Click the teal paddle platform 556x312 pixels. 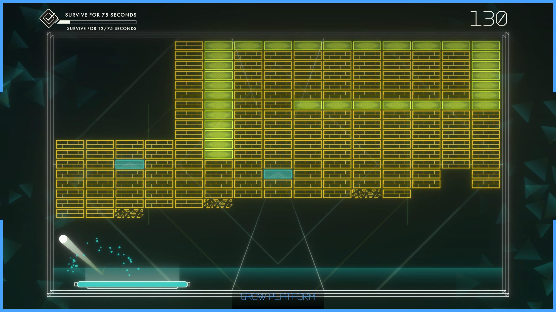click(132, 284)
